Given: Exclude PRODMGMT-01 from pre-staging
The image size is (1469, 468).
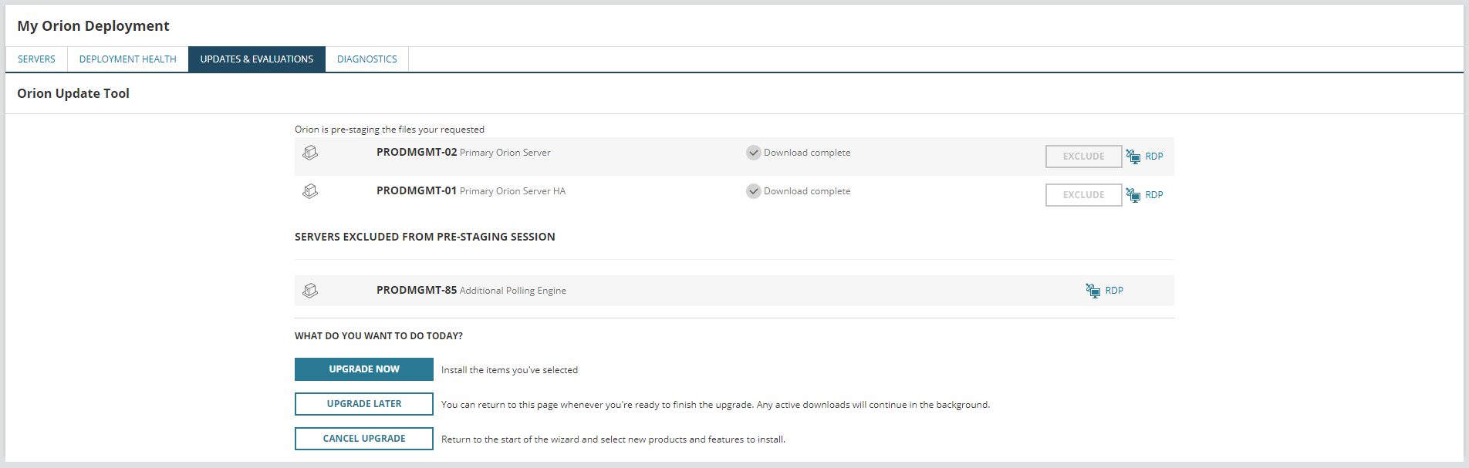Looking at the screenshot, I should pos(1083,195).
